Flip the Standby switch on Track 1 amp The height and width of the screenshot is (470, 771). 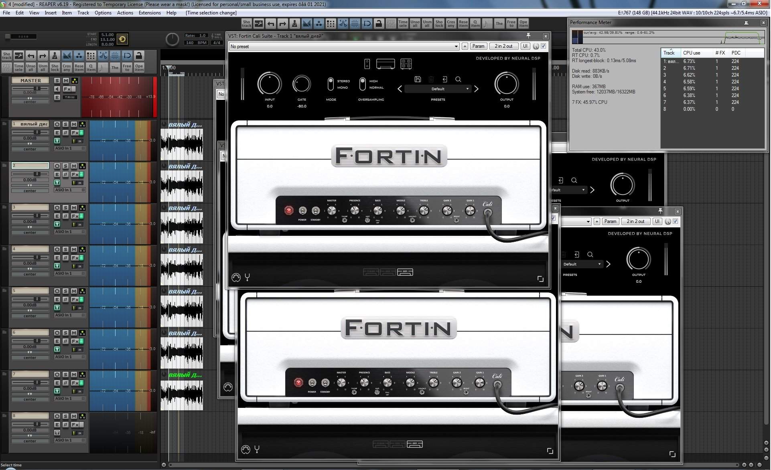[316, 211]
